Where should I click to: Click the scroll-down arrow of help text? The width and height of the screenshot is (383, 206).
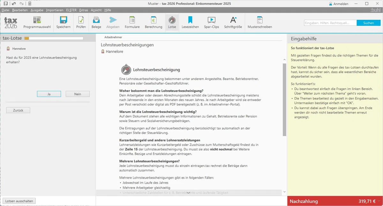pos(284,192)
